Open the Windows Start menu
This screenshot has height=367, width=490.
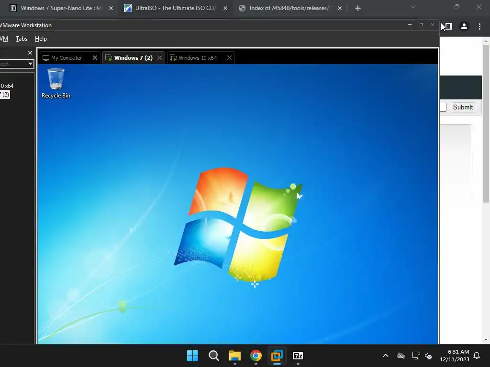[192, 356]
